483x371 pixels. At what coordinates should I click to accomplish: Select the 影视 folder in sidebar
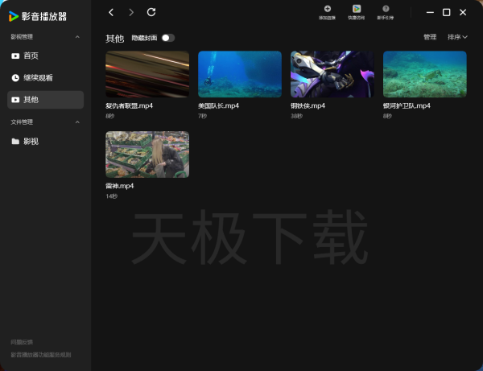pyautogui.click(x=31, y=142)
